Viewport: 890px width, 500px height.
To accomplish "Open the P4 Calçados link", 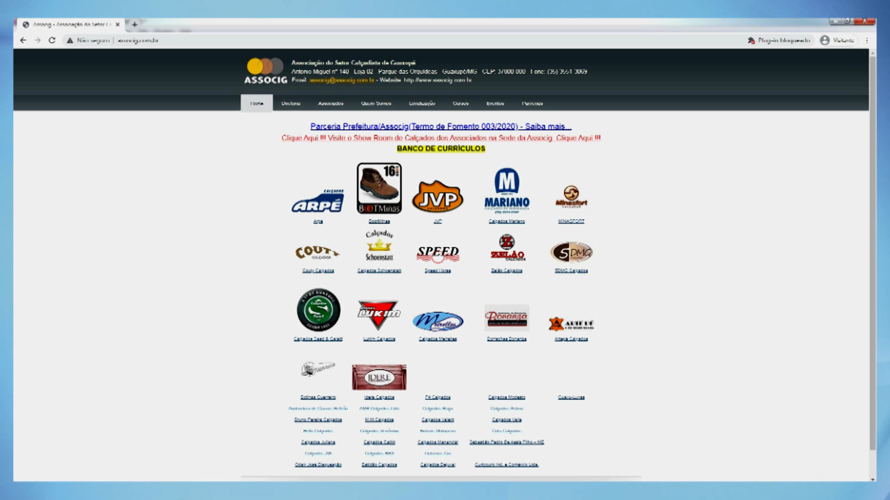I will (x=438, y=397).
